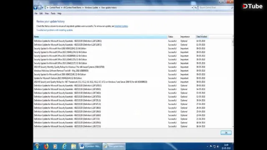Show hidden tray icons arrow

(207, 147)
